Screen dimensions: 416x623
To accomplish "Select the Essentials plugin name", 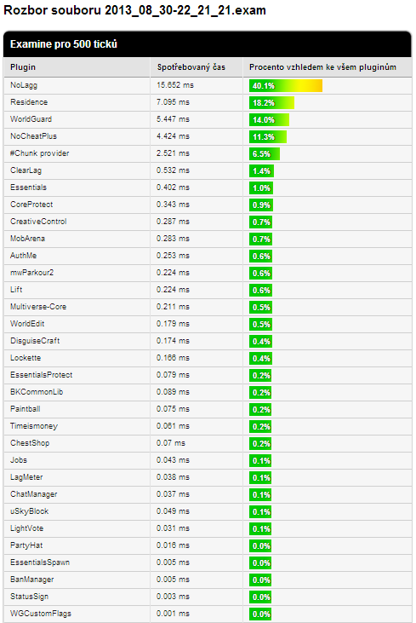I will coord(28,187).
